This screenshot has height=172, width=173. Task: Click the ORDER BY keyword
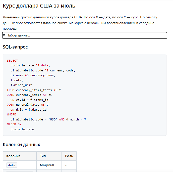(14, 124)
